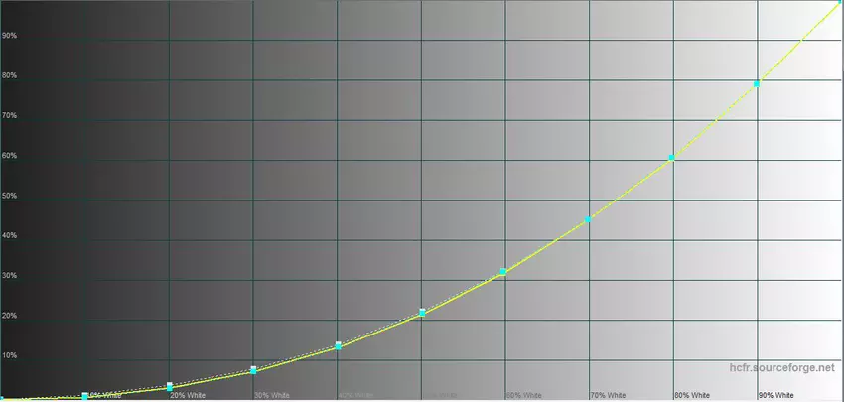
Task: Open the hcfr.sourceforge.net watermark link
Action: 782,367
